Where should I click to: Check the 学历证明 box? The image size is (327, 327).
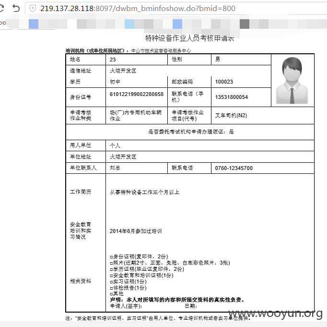111,269
